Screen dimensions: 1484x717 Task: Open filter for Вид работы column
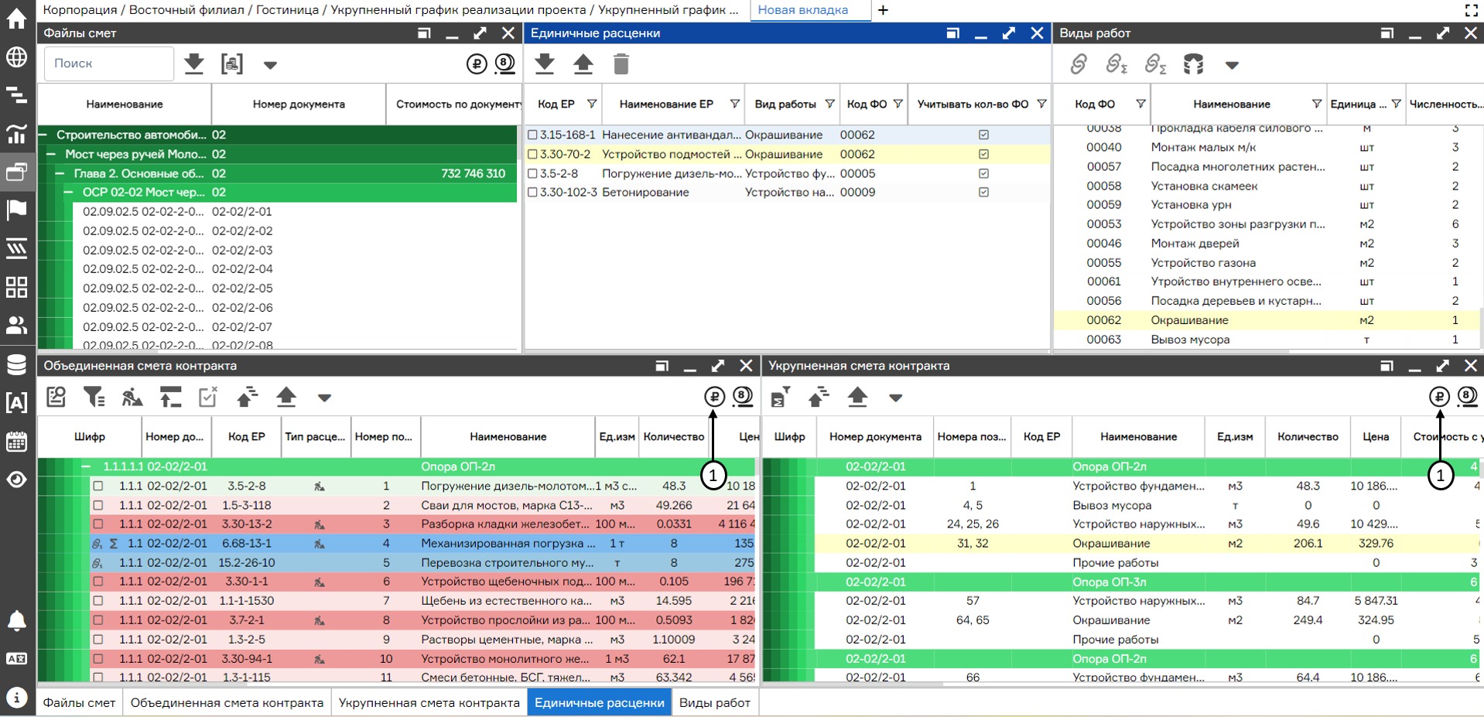pyautogui.click(x=829, y=104)
